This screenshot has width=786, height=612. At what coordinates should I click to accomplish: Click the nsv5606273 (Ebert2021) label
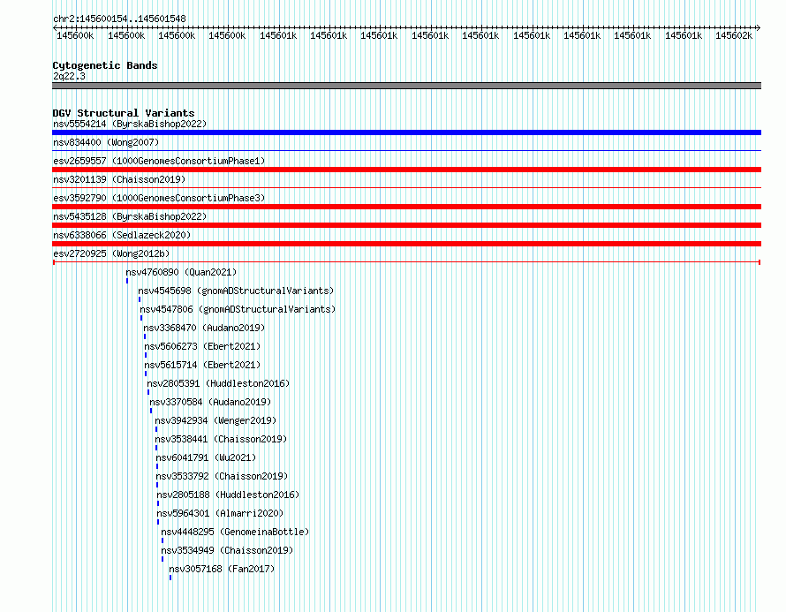tap(202, 346)
